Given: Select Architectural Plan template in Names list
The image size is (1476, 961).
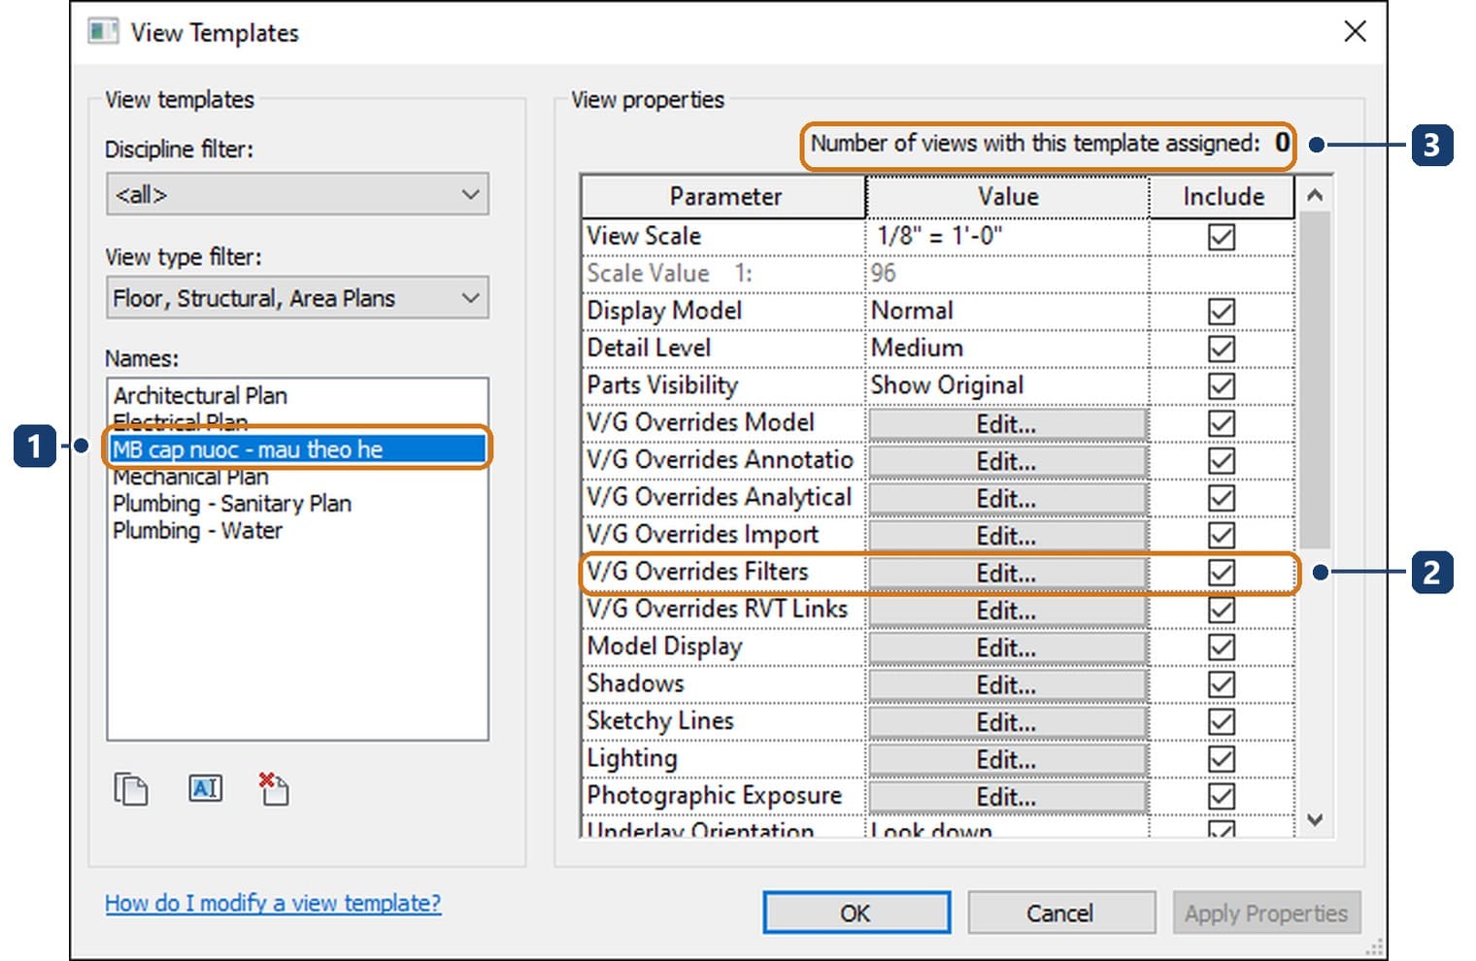Looking at the screenshot, I should click(200, 395).
